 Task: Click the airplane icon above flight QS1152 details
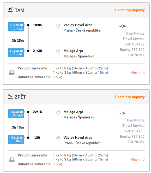coord(123,26)
